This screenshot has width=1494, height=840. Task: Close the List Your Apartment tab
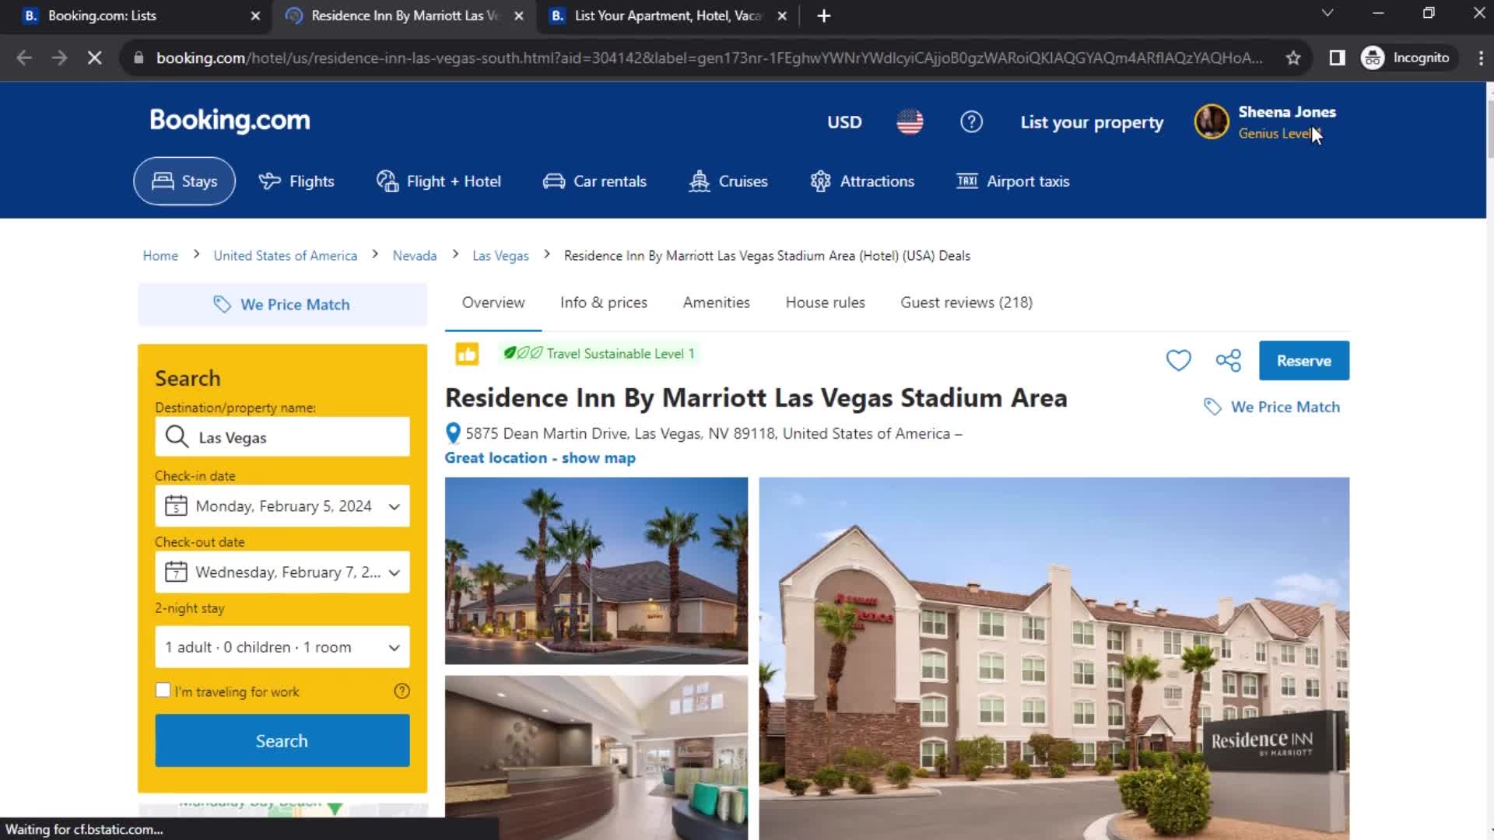coord(782,16)
